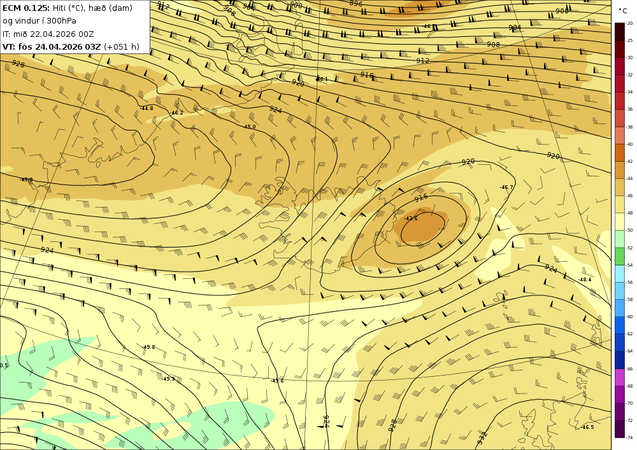Pick the magenta swatch between -66 and -68
637x450 pixels.
[x=620, y=377]
